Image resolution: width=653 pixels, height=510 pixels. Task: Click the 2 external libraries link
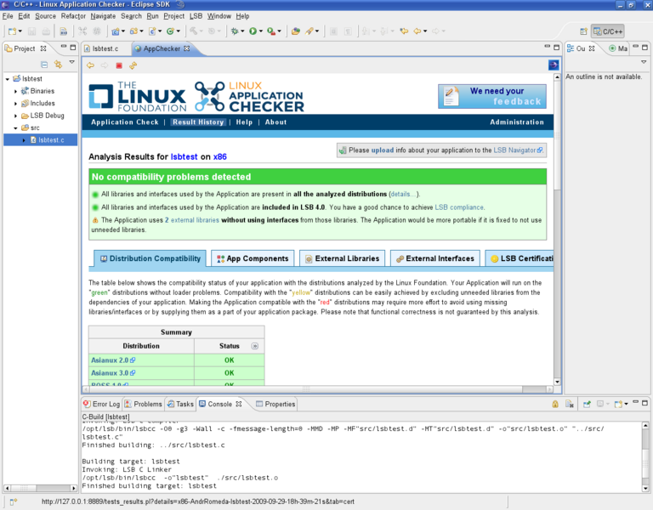coord(191,220)
